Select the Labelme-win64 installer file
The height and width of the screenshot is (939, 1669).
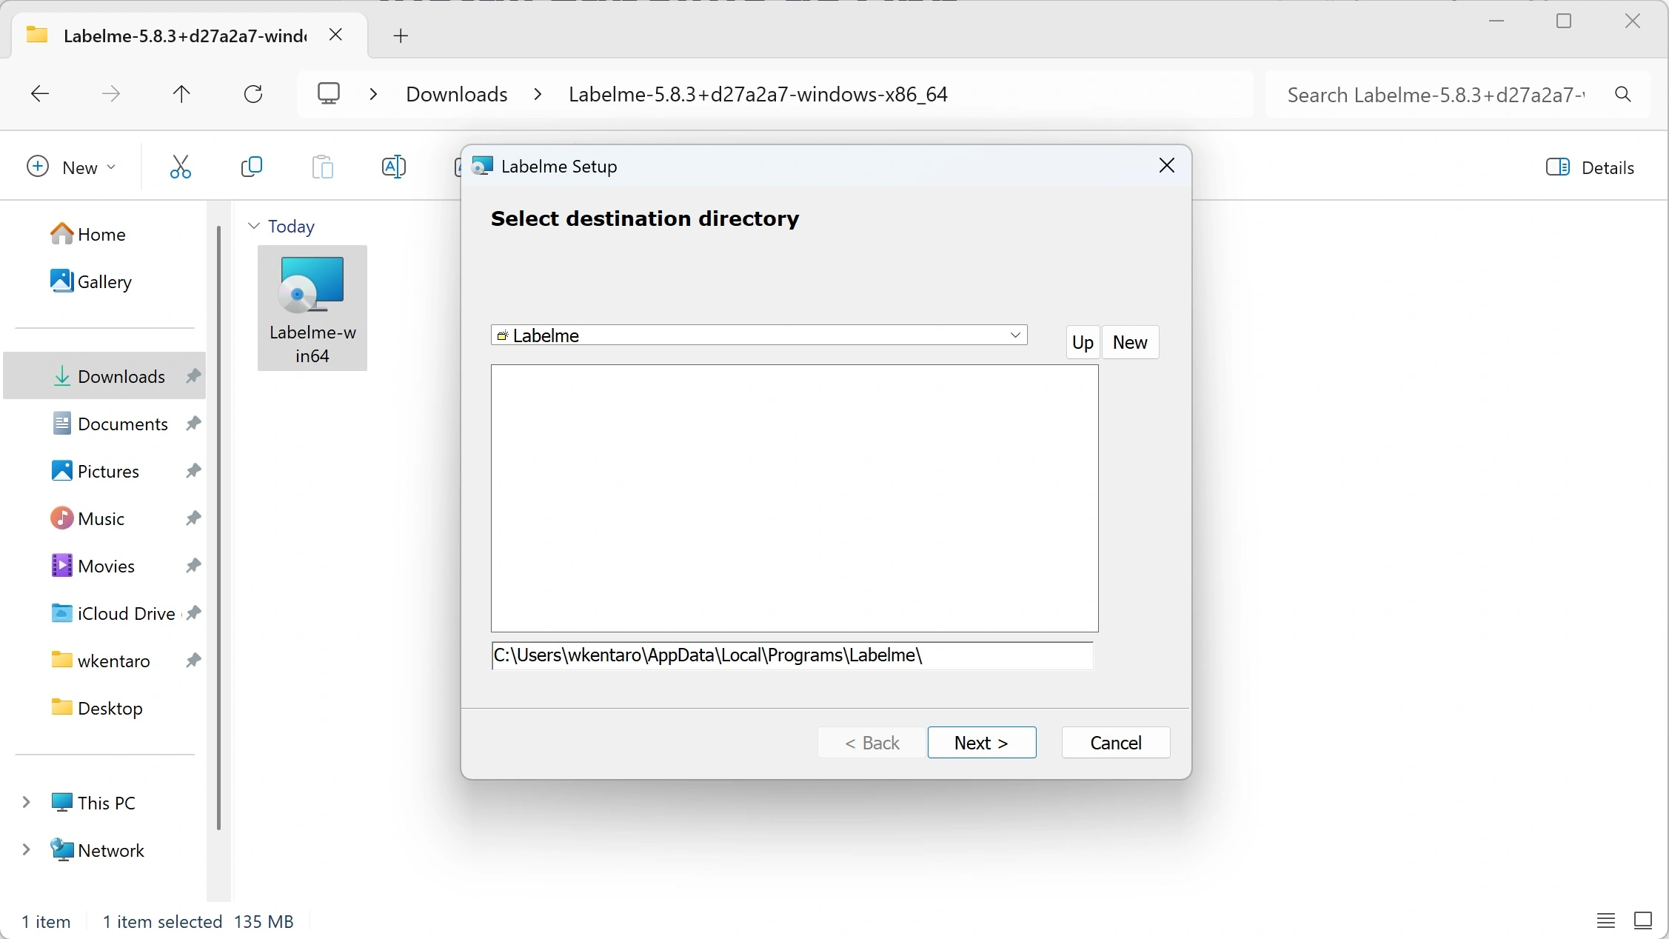(x=312, y=308)
